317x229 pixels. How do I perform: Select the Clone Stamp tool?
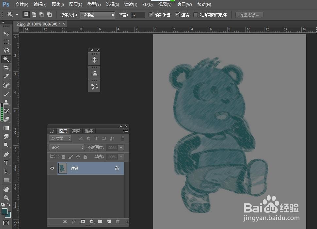pos(6,103)
